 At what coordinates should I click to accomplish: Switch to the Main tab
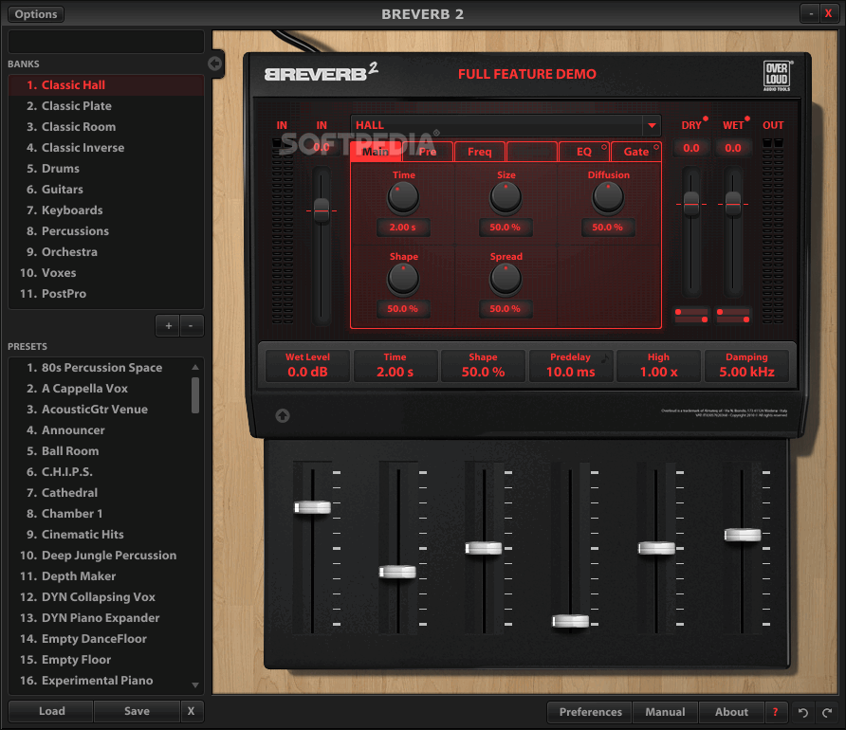point(375,152)
